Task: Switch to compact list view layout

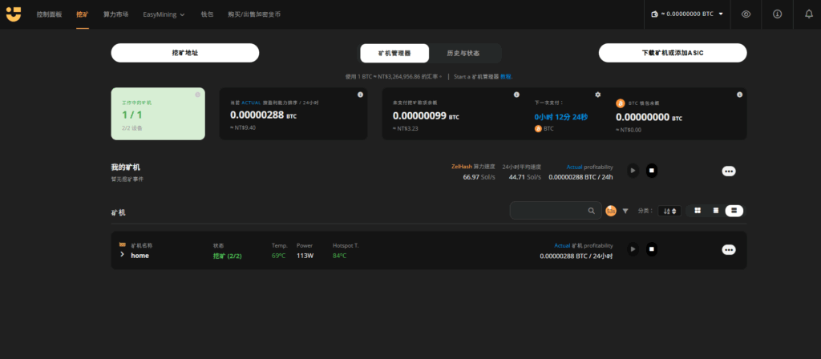Action: point(716,211)
